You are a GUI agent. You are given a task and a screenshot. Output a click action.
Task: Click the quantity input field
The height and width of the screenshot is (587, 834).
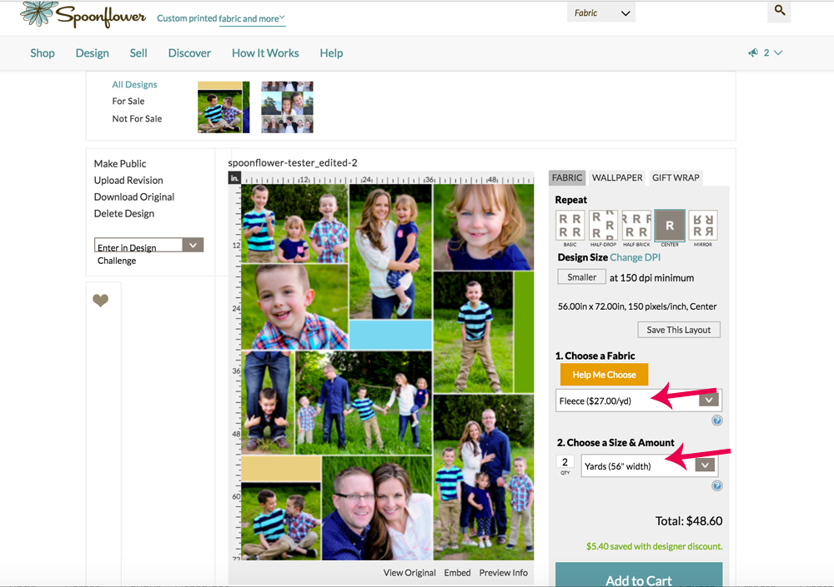point(565,462)
